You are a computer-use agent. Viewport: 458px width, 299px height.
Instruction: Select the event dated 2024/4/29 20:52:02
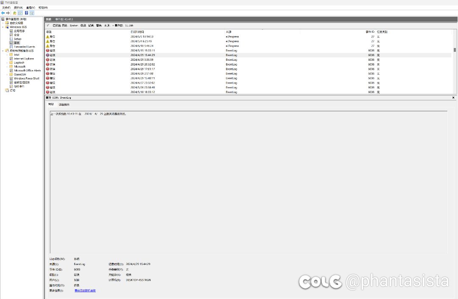pos(249,65)
